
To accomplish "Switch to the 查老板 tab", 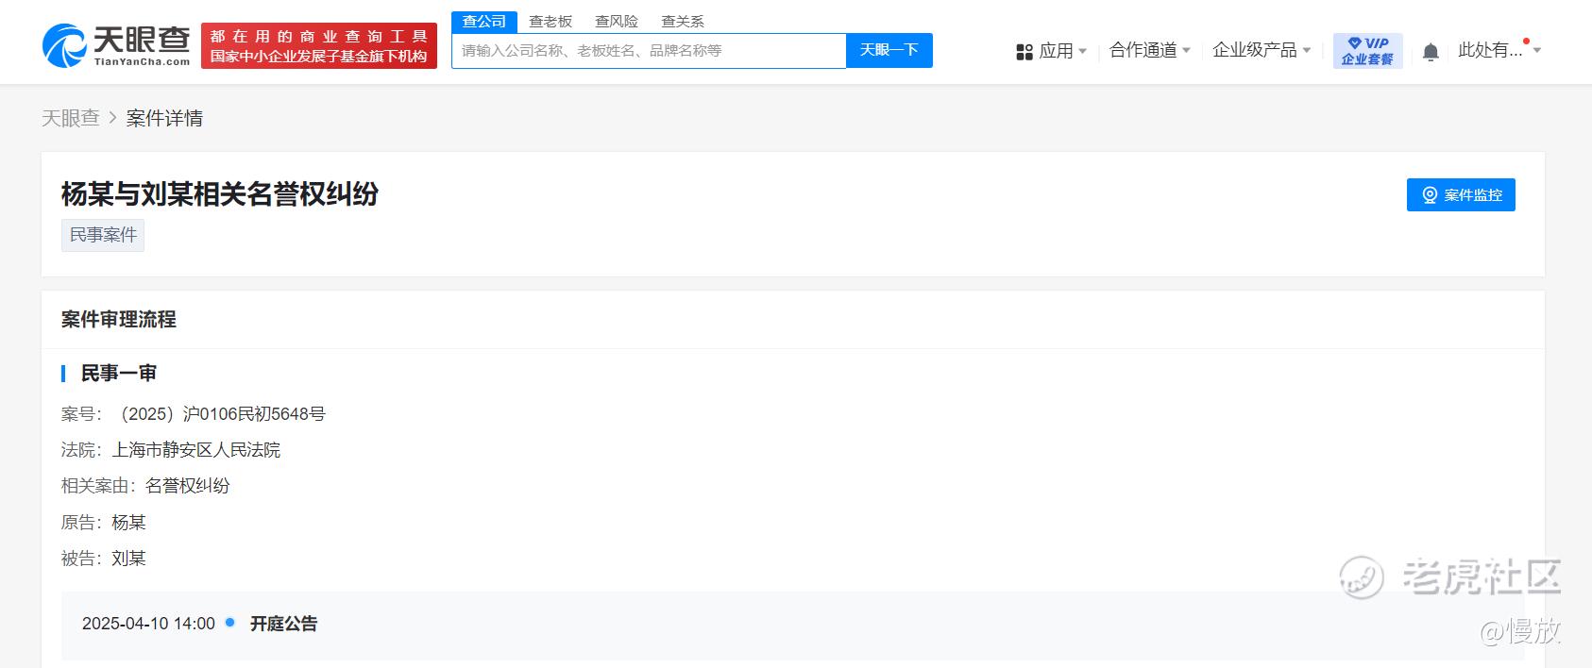I will point(550,22).
